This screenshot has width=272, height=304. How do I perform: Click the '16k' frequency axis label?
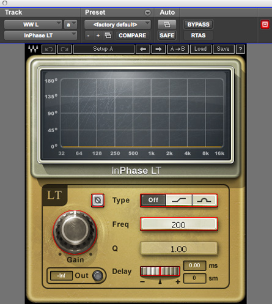click(219, 154)
